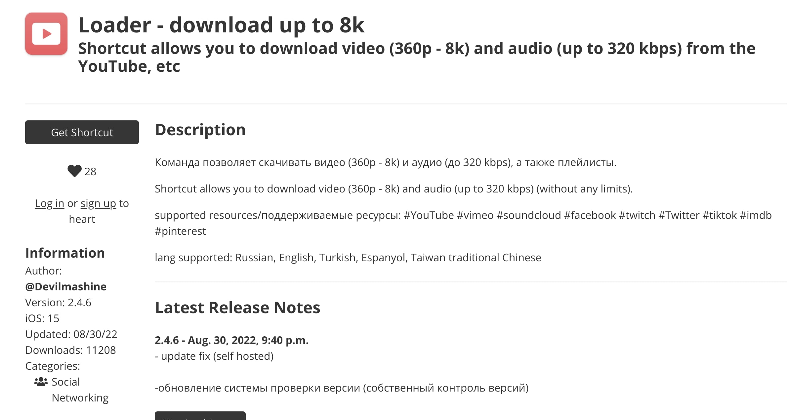Click the red Loader shortcut icon
The width and height of the screenshot is (789, 420).
click(46, 34)
